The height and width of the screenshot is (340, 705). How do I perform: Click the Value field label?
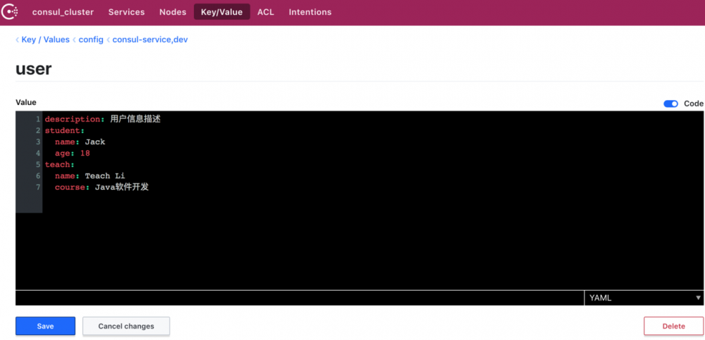tap(26, 102)
